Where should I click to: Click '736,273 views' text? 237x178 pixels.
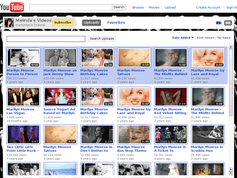coord(17,78)
